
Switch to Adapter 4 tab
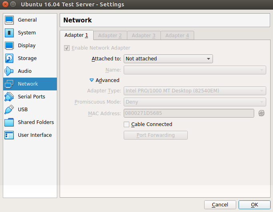pos(177,36)
